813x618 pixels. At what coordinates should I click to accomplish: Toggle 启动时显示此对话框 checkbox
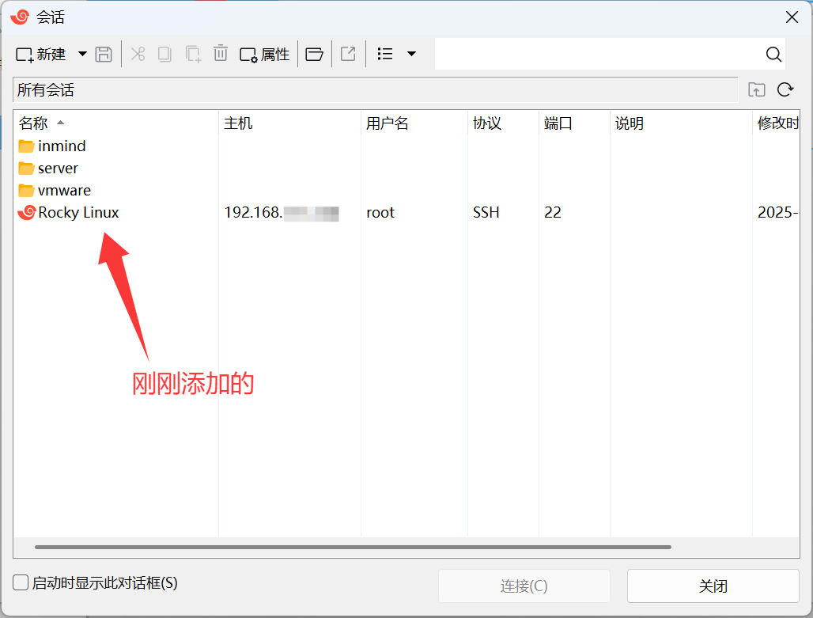coord(21,583)
